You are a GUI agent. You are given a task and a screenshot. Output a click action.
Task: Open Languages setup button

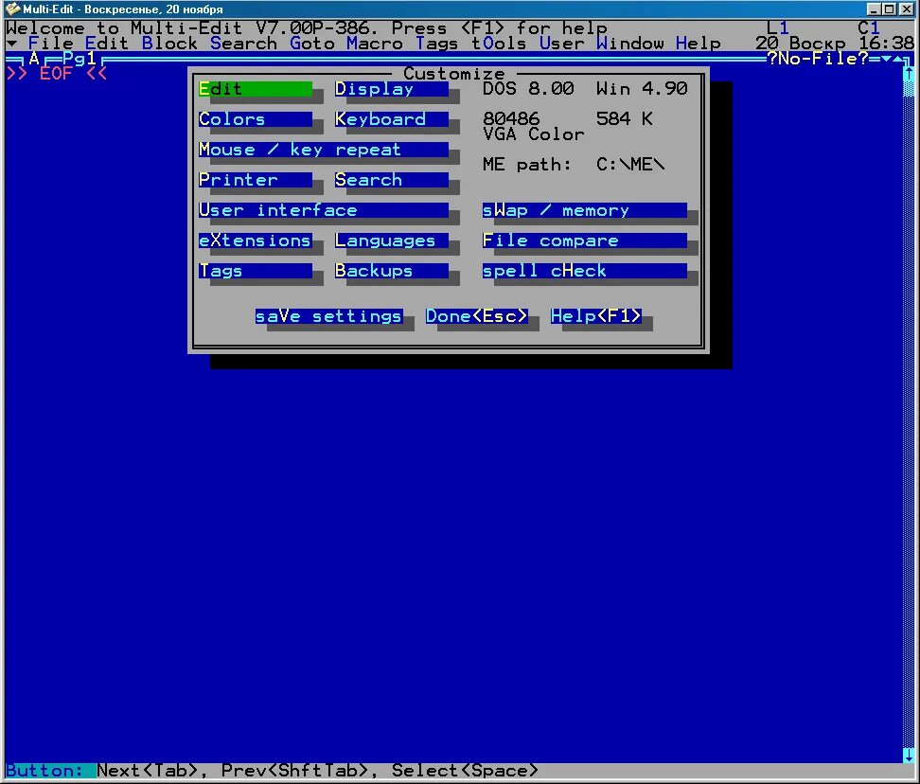(x=391, y=241)
